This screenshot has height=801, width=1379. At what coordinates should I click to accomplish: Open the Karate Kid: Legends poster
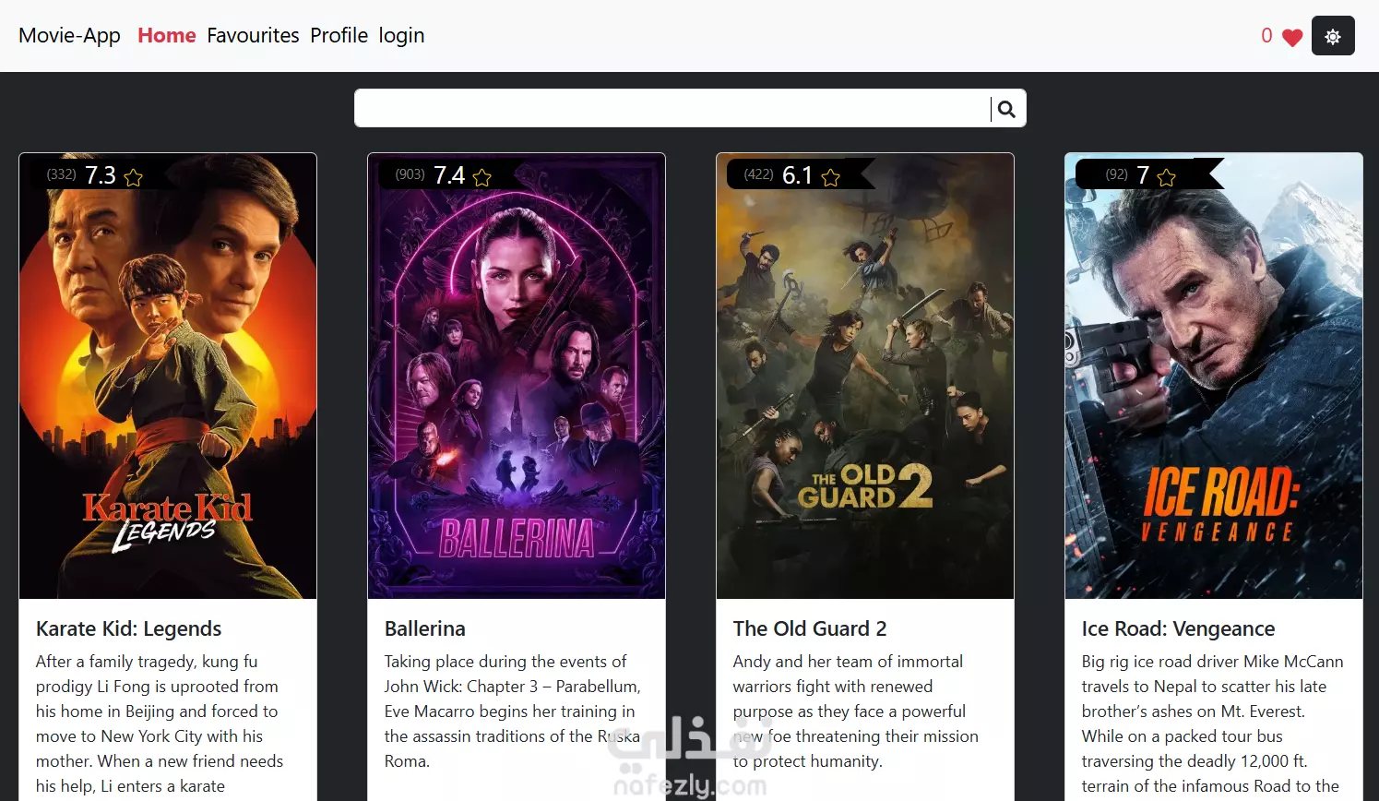pos(168,377)
